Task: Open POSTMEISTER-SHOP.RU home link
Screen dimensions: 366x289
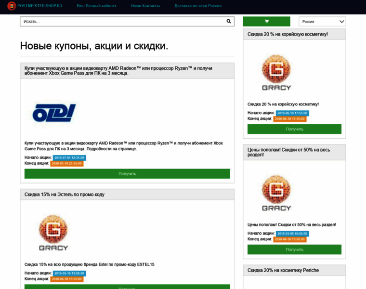Action: pyautogui.click(x=39, y=6)
